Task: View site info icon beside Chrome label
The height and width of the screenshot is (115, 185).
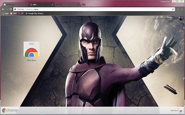Action: coord(15,9)
